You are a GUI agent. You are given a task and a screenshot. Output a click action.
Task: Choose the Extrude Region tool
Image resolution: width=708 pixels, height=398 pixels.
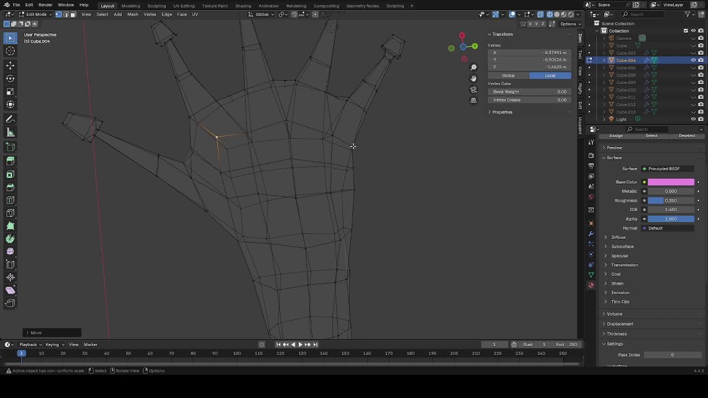click(10, 161)
